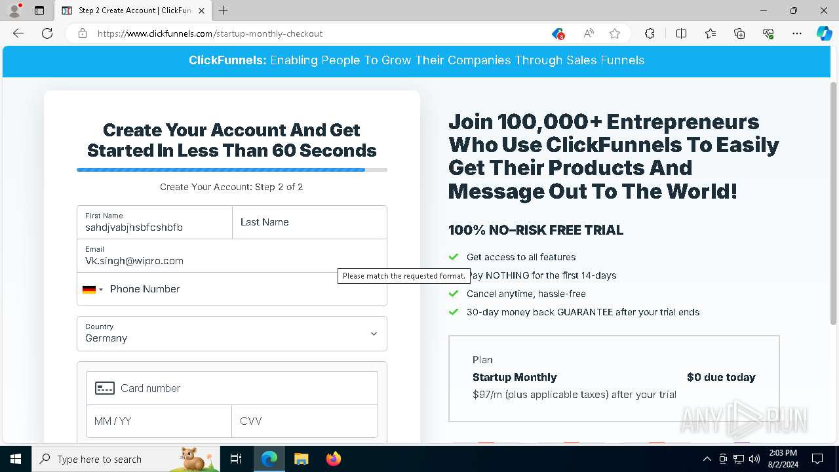839x472 pixels.
Task: Open the notification center icon
Action: pos(817,459)
